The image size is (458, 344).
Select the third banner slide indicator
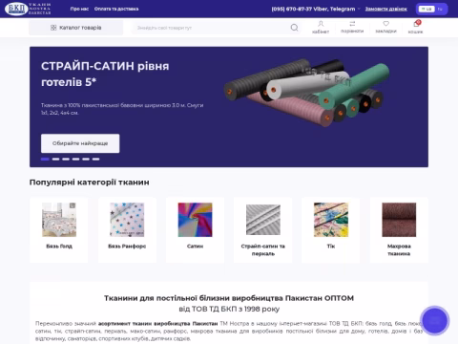pyautogui.click(x=66, y=159)
